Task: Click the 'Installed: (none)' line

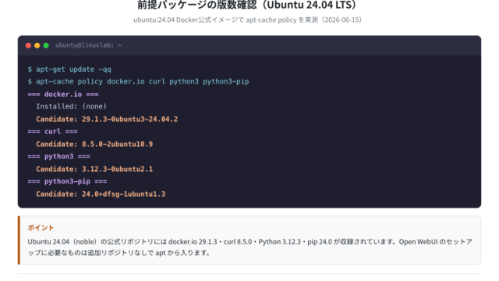Action: click(x=71, y=106)
